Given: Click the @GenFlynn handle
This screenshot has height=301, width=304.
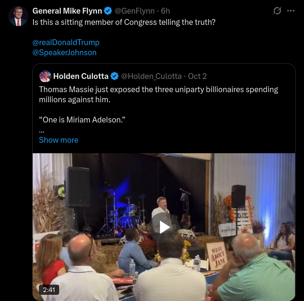Looking at the screenshot, I should point(134,11).
